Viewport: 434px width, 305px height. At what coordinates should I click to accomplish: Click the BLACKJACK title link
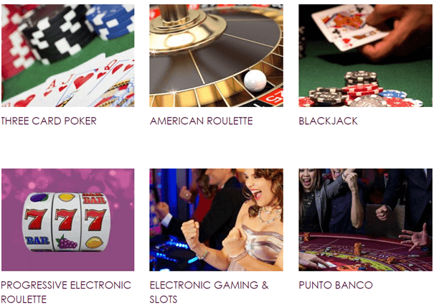coord(329,121)
